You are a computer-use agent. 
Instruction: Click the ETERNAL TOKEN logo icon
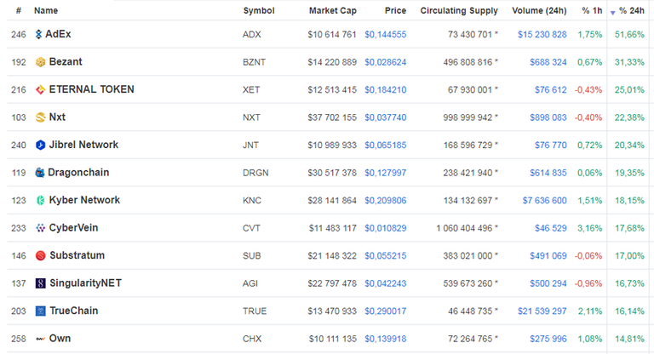pyautogui.click(x=40, y=90)
